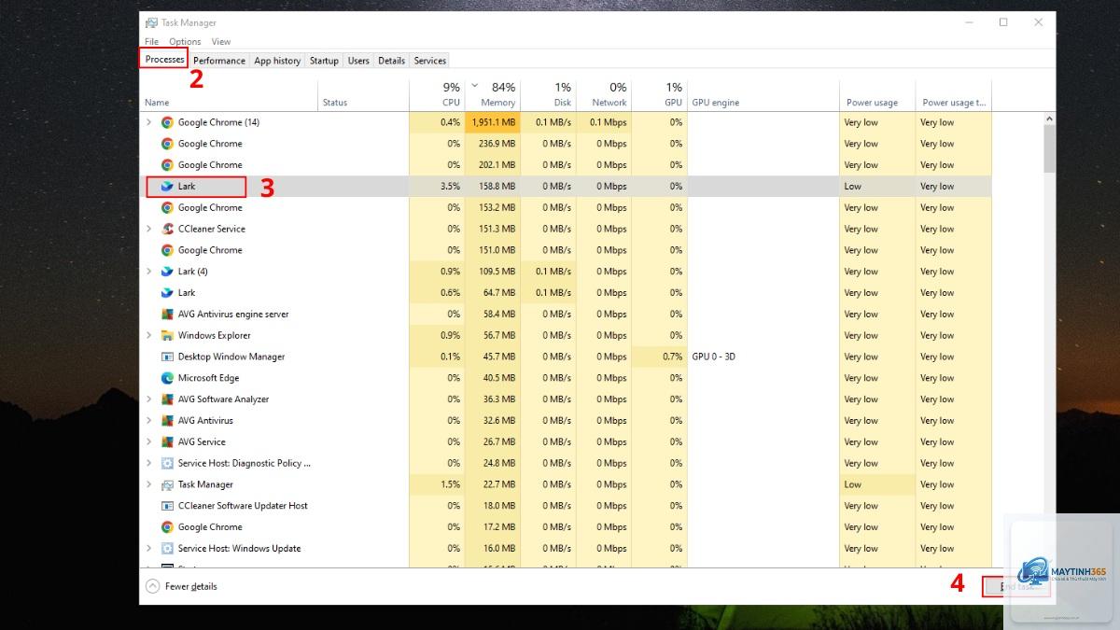Click the Windows Explorer folder icon
Screen dimensions: 1120x630
click(167, 335)
